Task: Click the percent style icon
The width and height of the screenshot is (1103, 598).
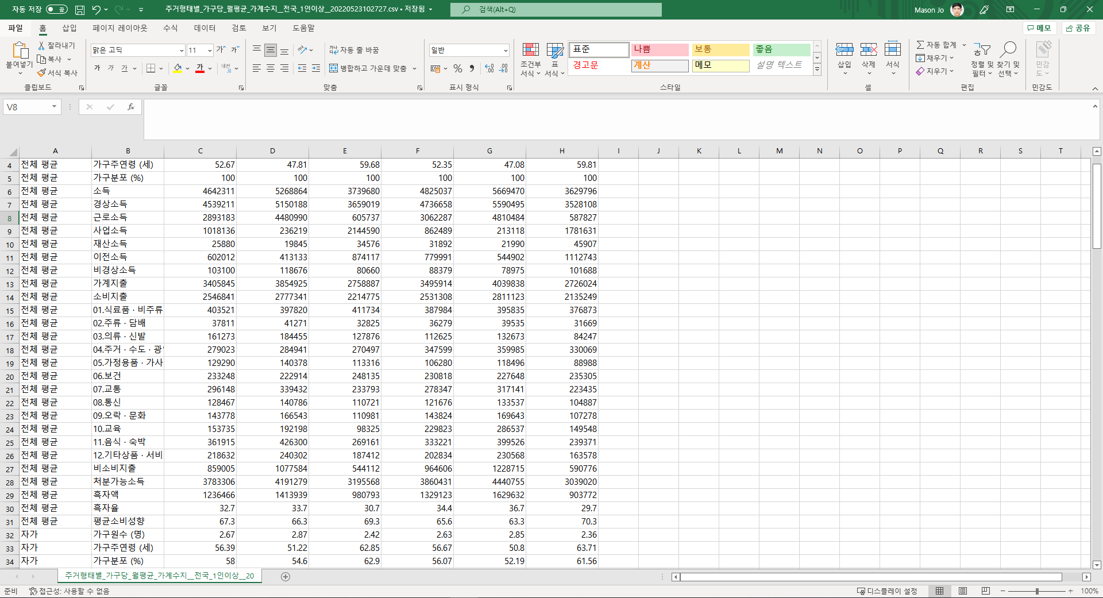Action: 458,68
